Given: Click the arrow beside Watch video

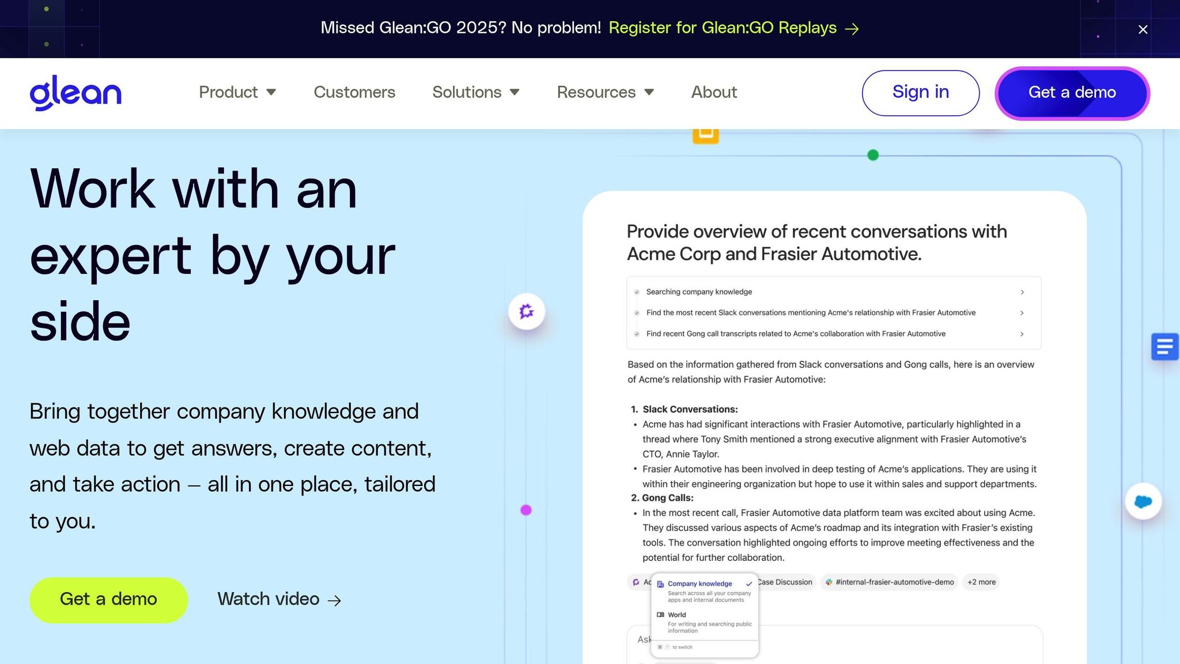Looking at the screenshot, I should [334, 601].
